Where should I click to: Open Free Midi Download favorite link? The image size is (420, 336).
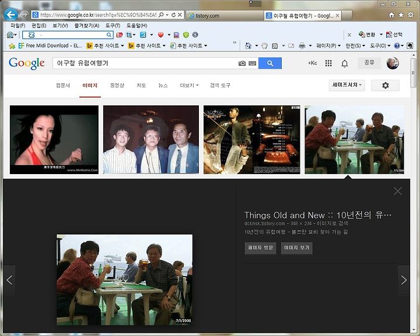50,45
